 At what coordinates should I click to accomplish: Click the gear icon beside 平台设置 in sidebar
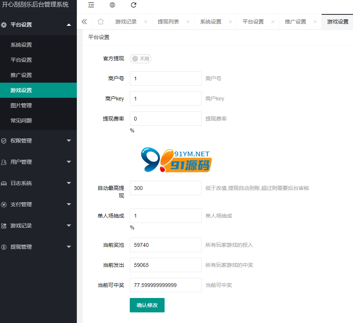[x=4, y=25]
